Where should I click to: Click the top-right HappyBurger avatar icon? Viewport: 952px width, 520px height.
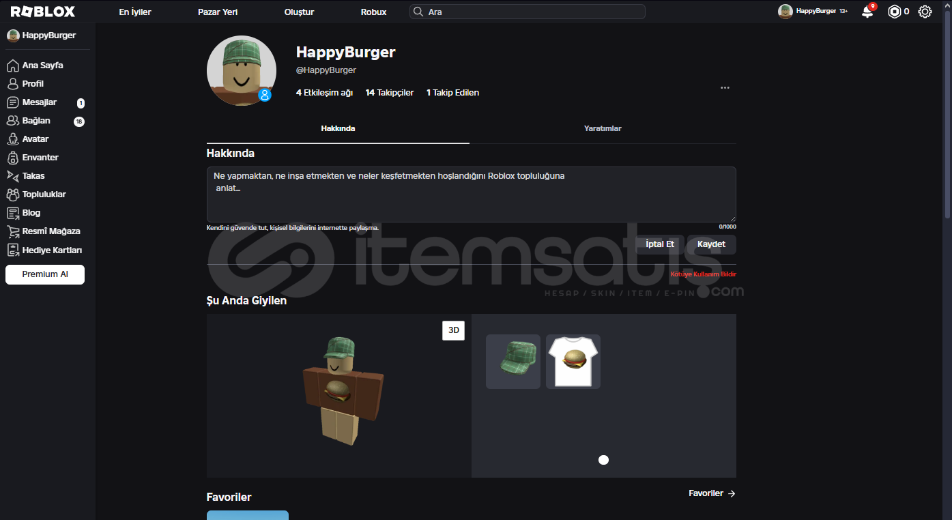pyautogui.click(x=785, y=12)
